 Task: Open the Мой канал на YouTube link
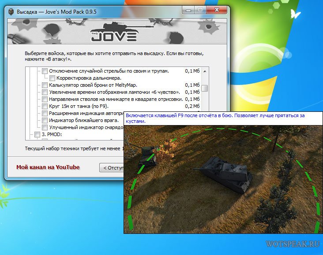coord(48,167)
